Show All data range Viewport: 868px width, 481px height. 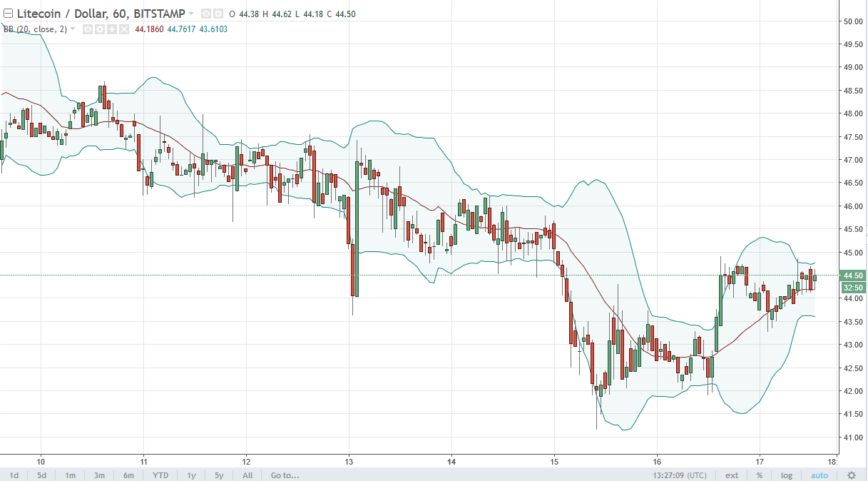[247, 475]
